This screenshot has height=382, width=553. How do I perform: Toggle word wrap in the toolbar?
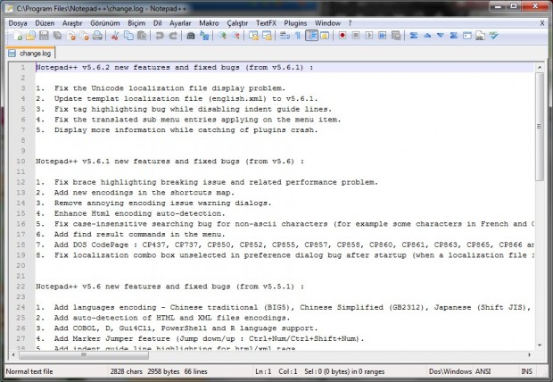pyautogui.click(x=285, y=36)
